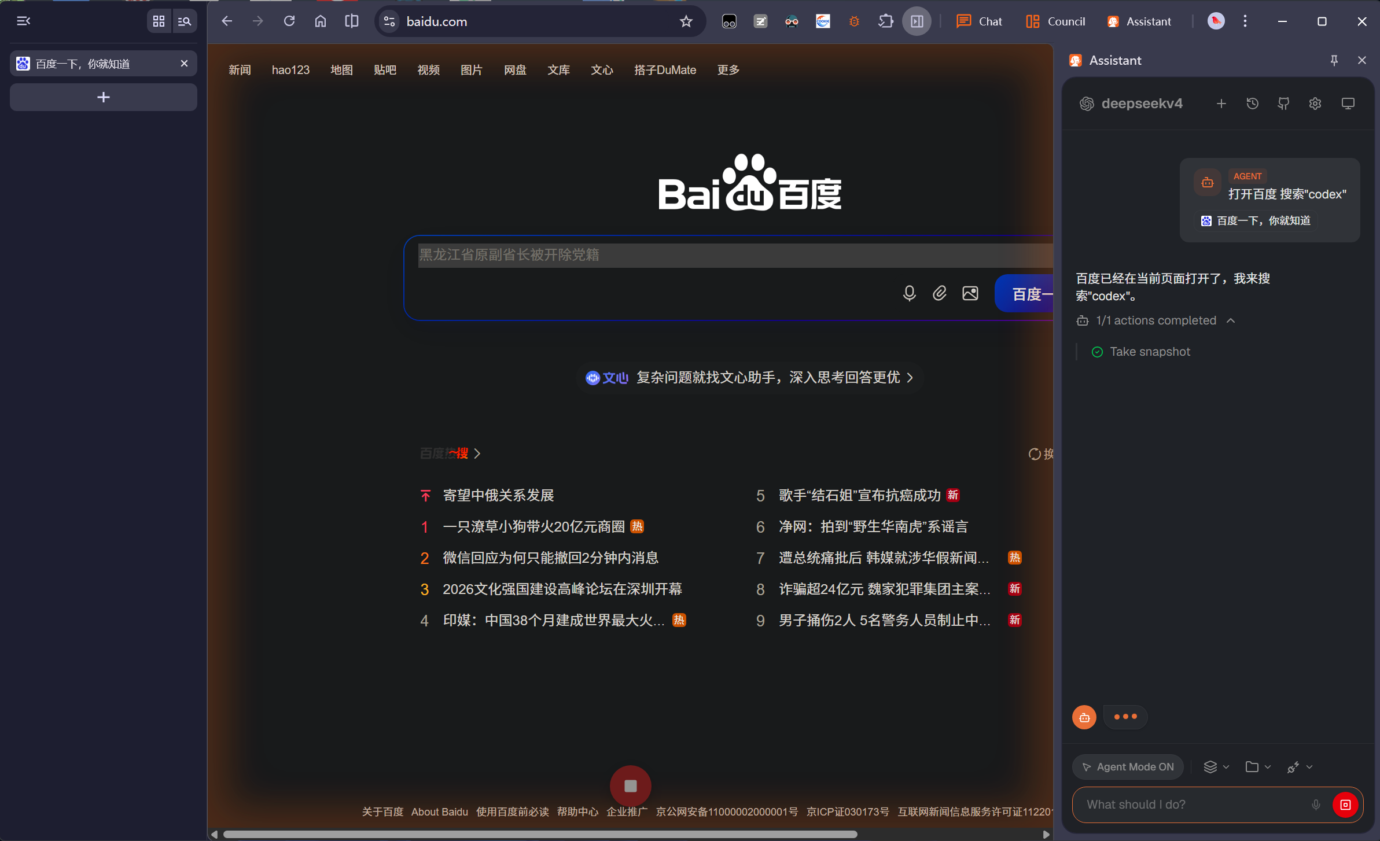This screenshot has width=1380, height=841.
Task: Open hao123 link
Action: [290, 70]
